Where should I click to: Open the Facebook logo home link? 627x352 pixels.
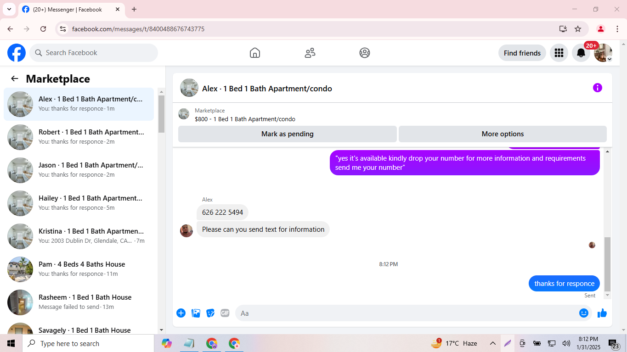coord(17,53)
